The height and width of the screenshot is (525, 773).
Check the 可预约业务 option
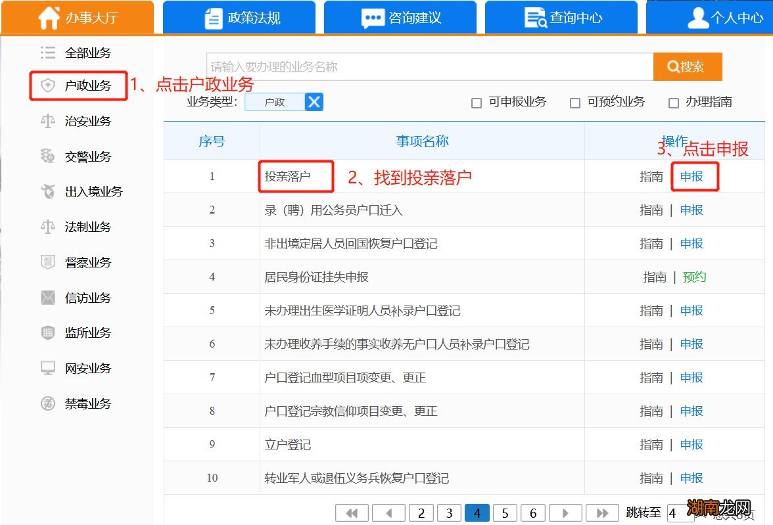coord(574,102)
